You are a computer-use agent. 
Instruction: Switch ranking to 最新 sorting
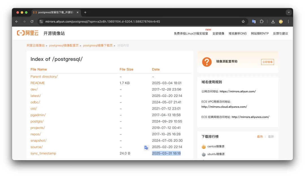pos(271,136)
